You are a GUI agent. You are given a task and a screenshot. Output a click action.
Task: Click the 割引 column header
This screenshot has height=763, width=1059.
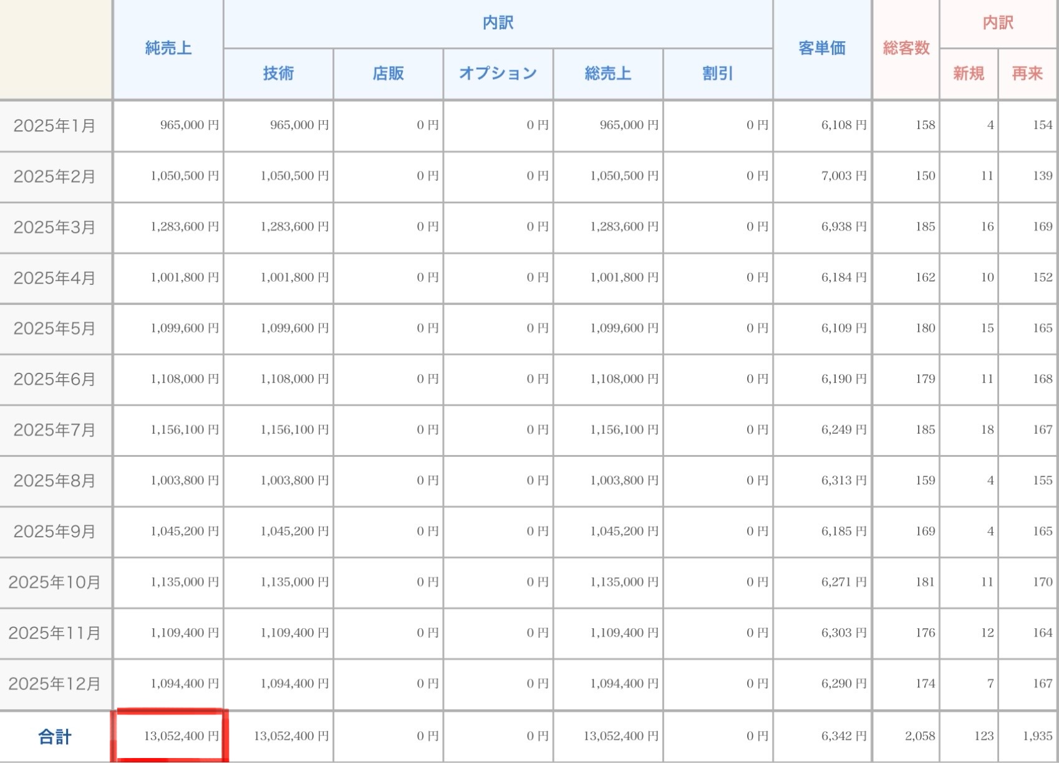click(717, 74)
